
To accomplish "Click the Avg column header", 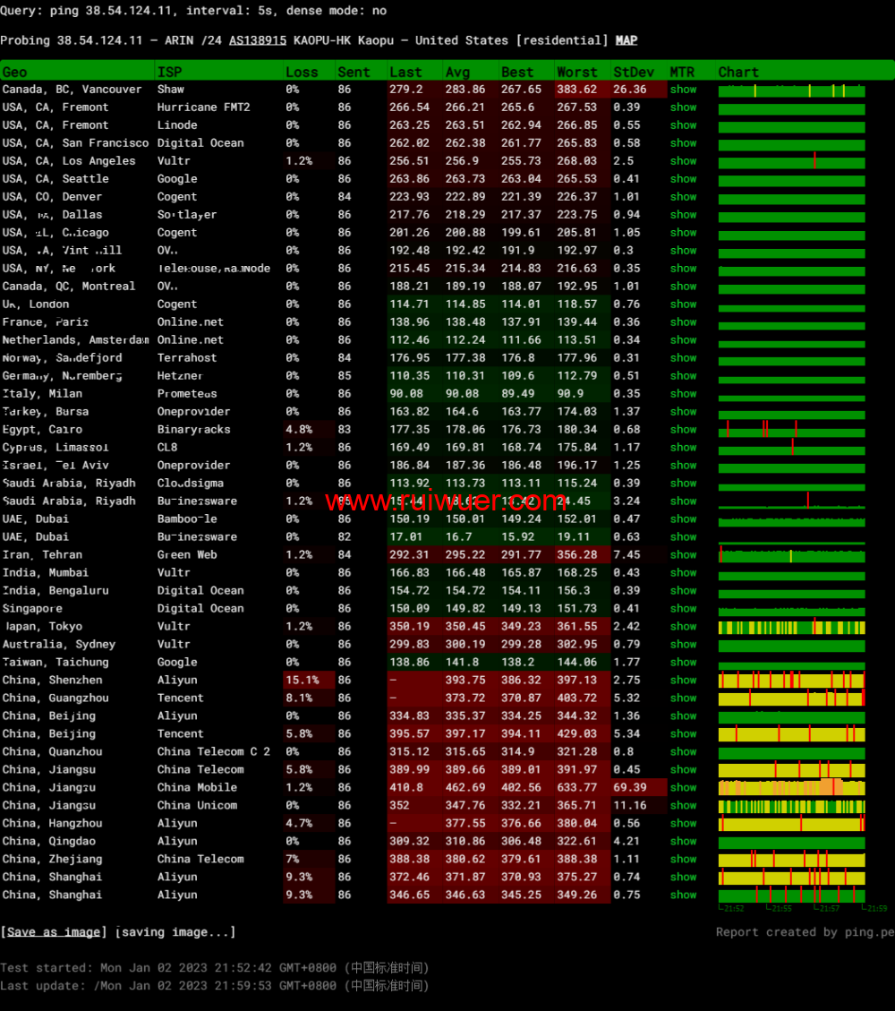I will 457,72.
